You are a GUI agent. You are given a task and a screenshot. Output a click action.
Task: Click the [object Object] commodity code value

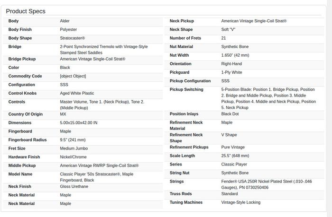coord(73,76)
